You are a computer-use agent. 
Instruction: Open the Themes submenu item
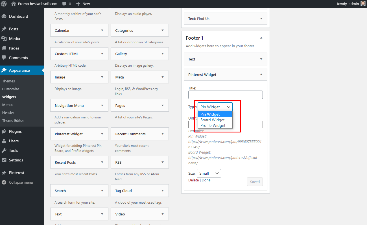8,81
